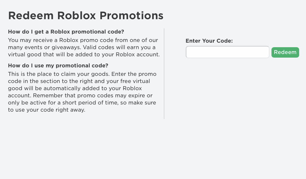Screen dimensions: 306x179
Task: Click the "How do I get a Roblox promotional code?" heading
Action: pos(66,32)
